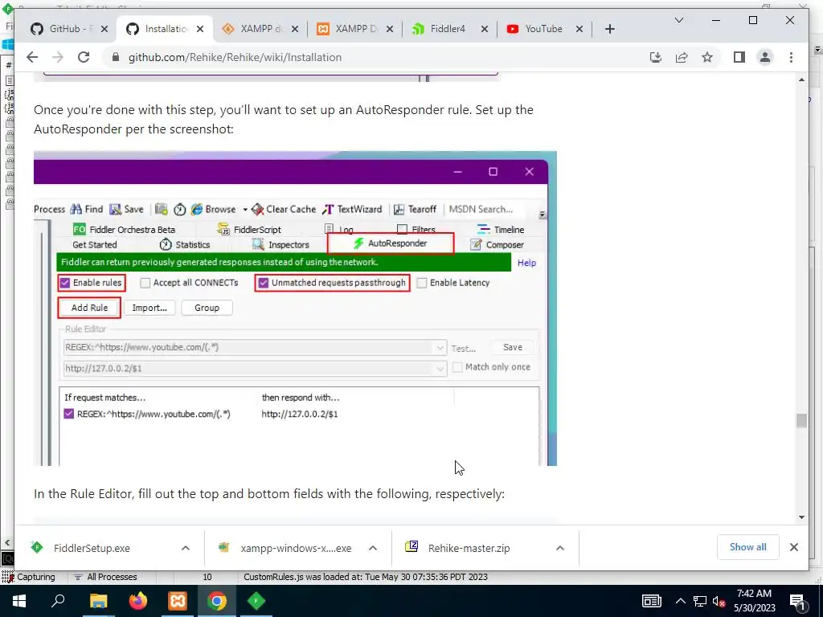The image size is (823, 617).
Task: View site information via the lock icon
Action: [116, 57]
